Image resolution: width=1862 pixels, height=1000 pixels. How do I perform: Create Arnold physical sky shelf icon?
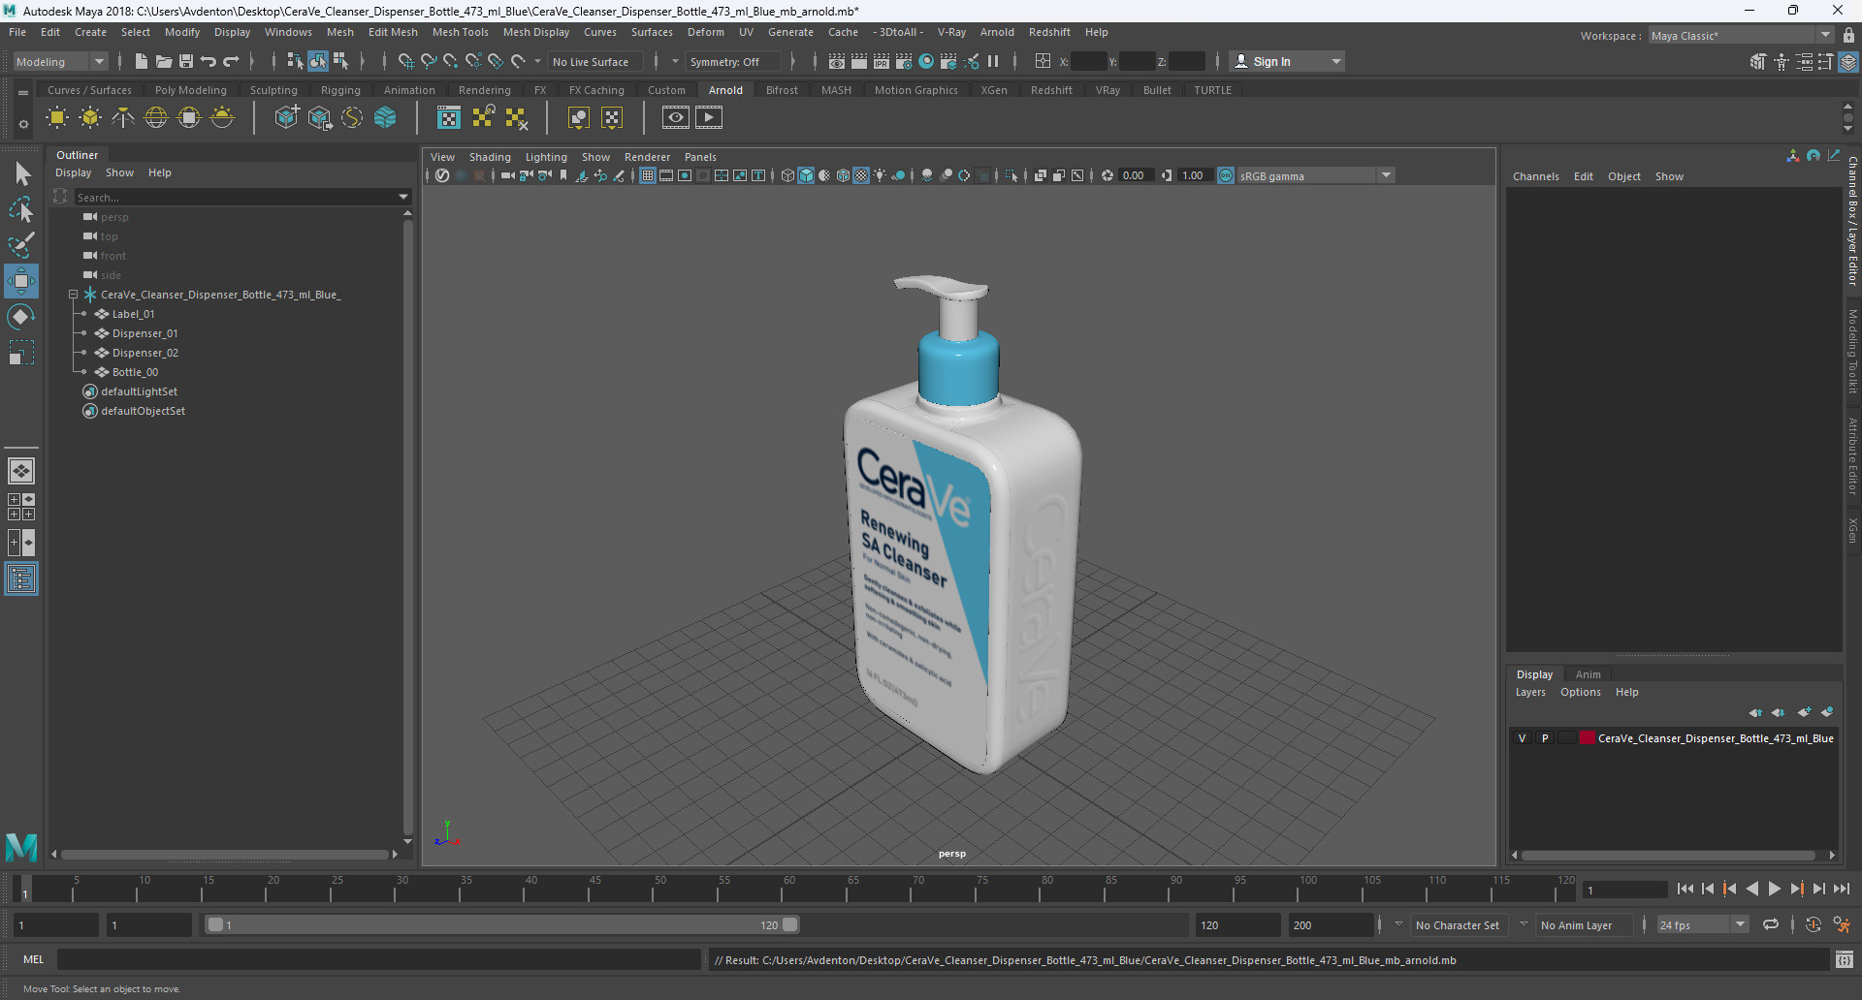[222, 118]
